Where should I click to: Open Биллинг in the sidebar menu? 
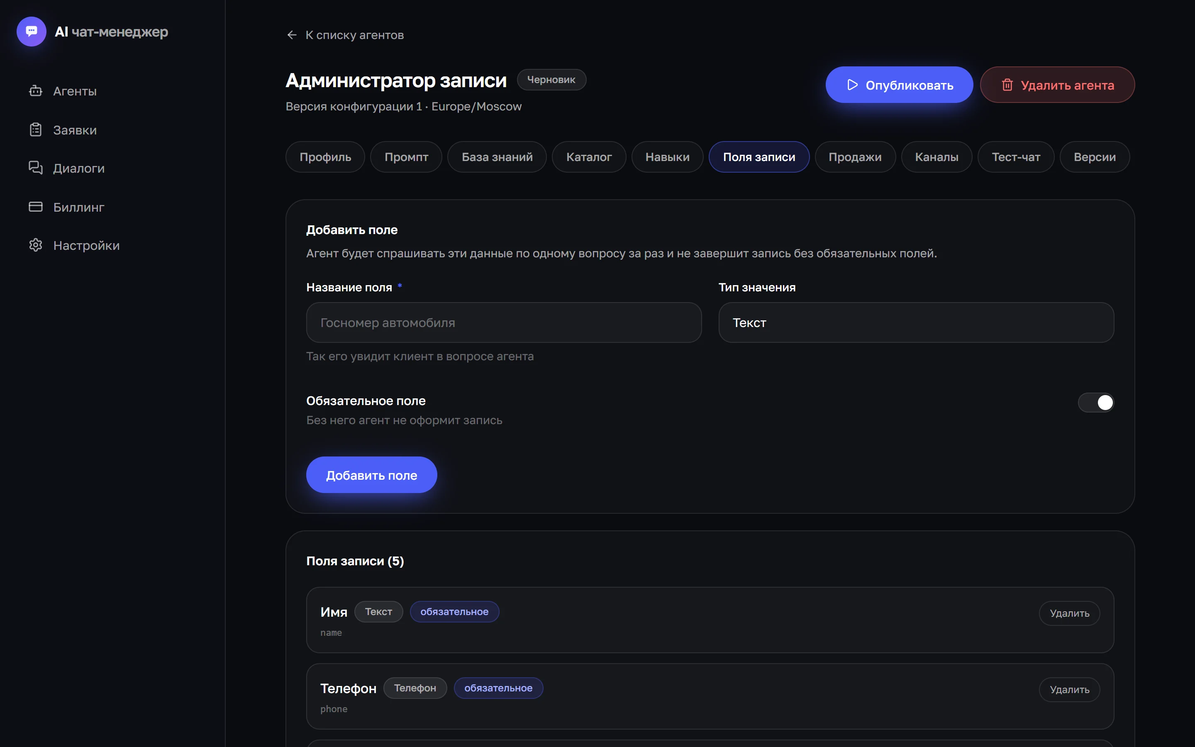tap(79, 207)
